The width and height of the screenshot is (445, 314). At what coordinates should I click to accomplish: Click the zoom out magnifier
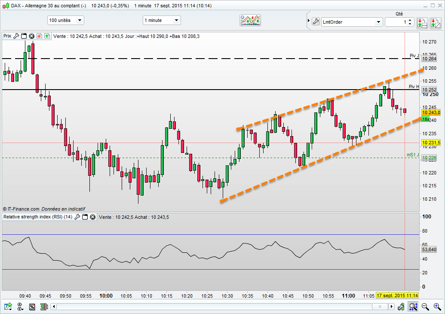click(425, 306)
